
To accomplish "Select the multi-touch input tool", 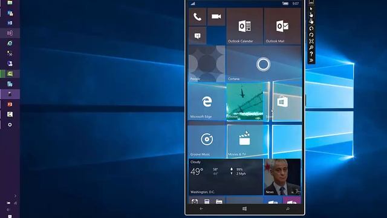I will [x=311, y=22].
